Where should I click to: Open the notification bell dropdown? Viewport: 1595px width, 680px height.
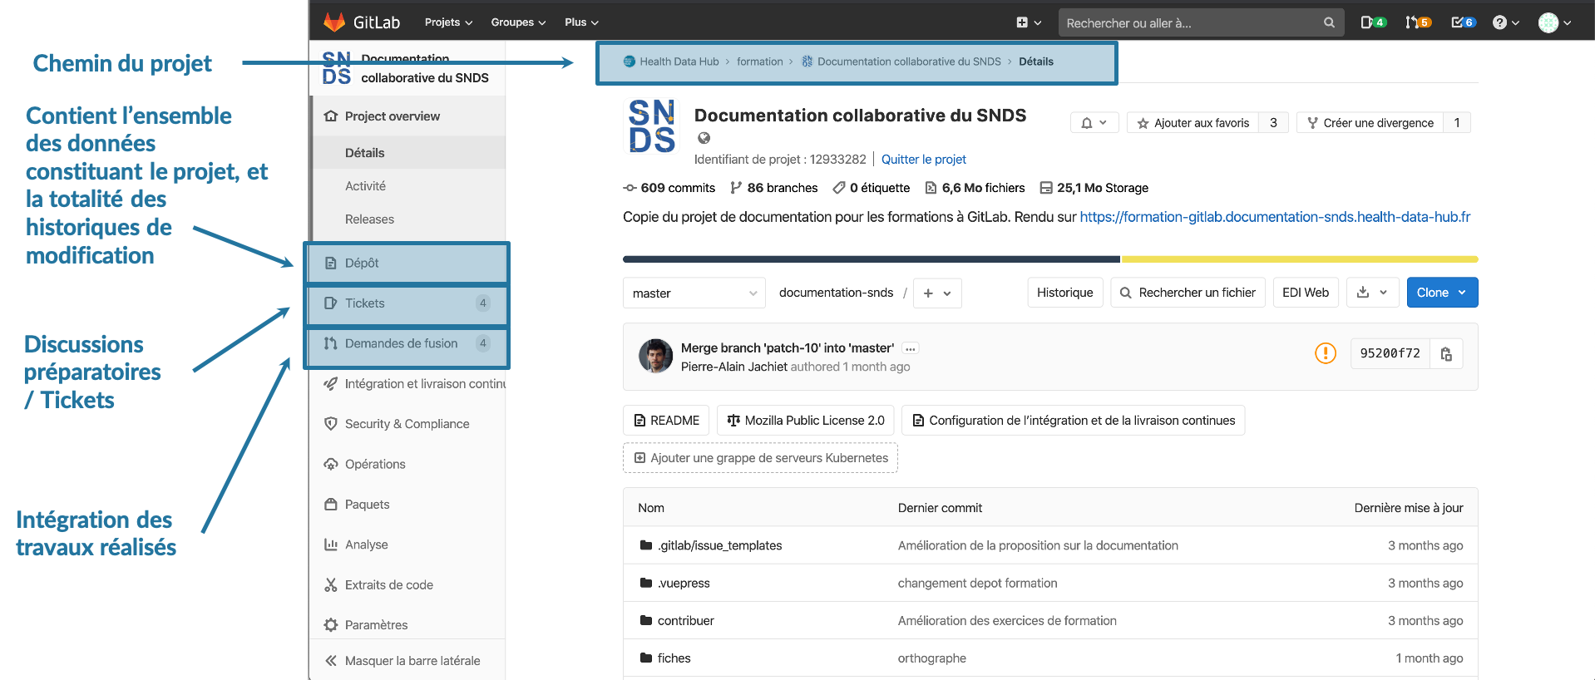1094,123
